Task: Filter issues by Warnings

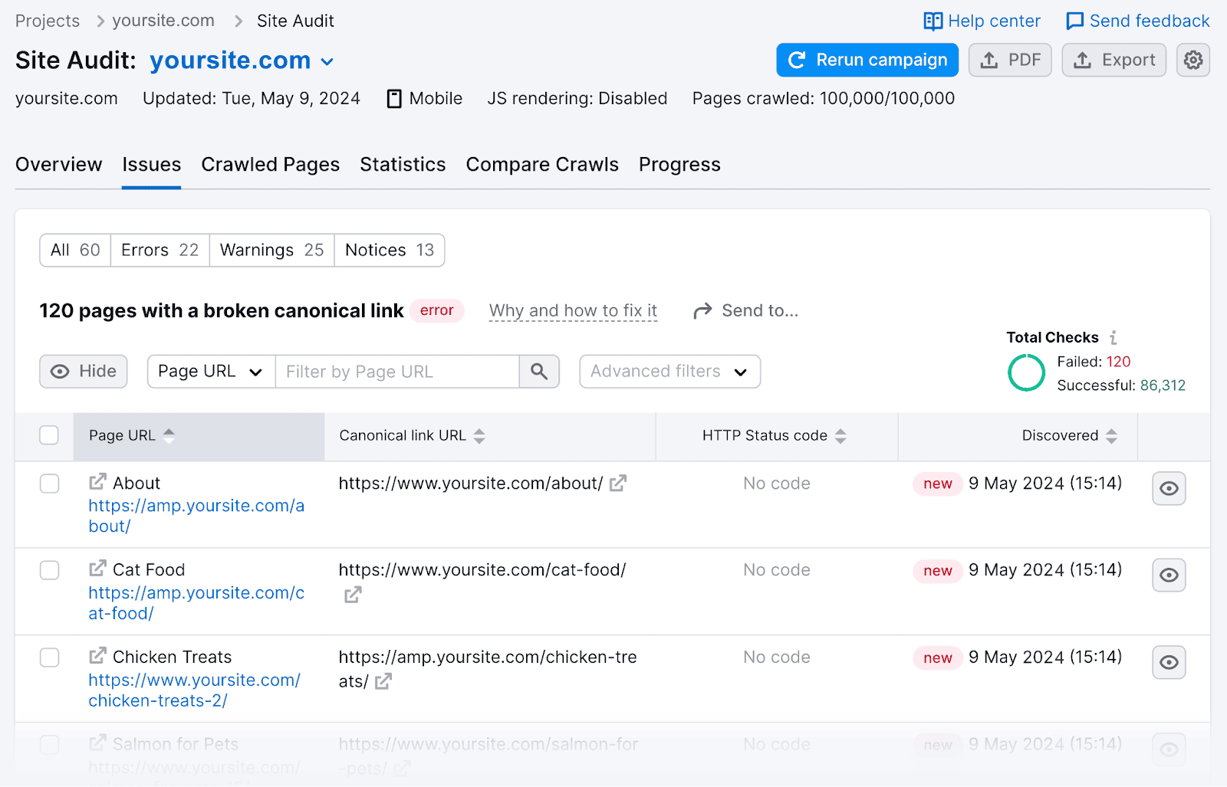Action: [271, 250]
